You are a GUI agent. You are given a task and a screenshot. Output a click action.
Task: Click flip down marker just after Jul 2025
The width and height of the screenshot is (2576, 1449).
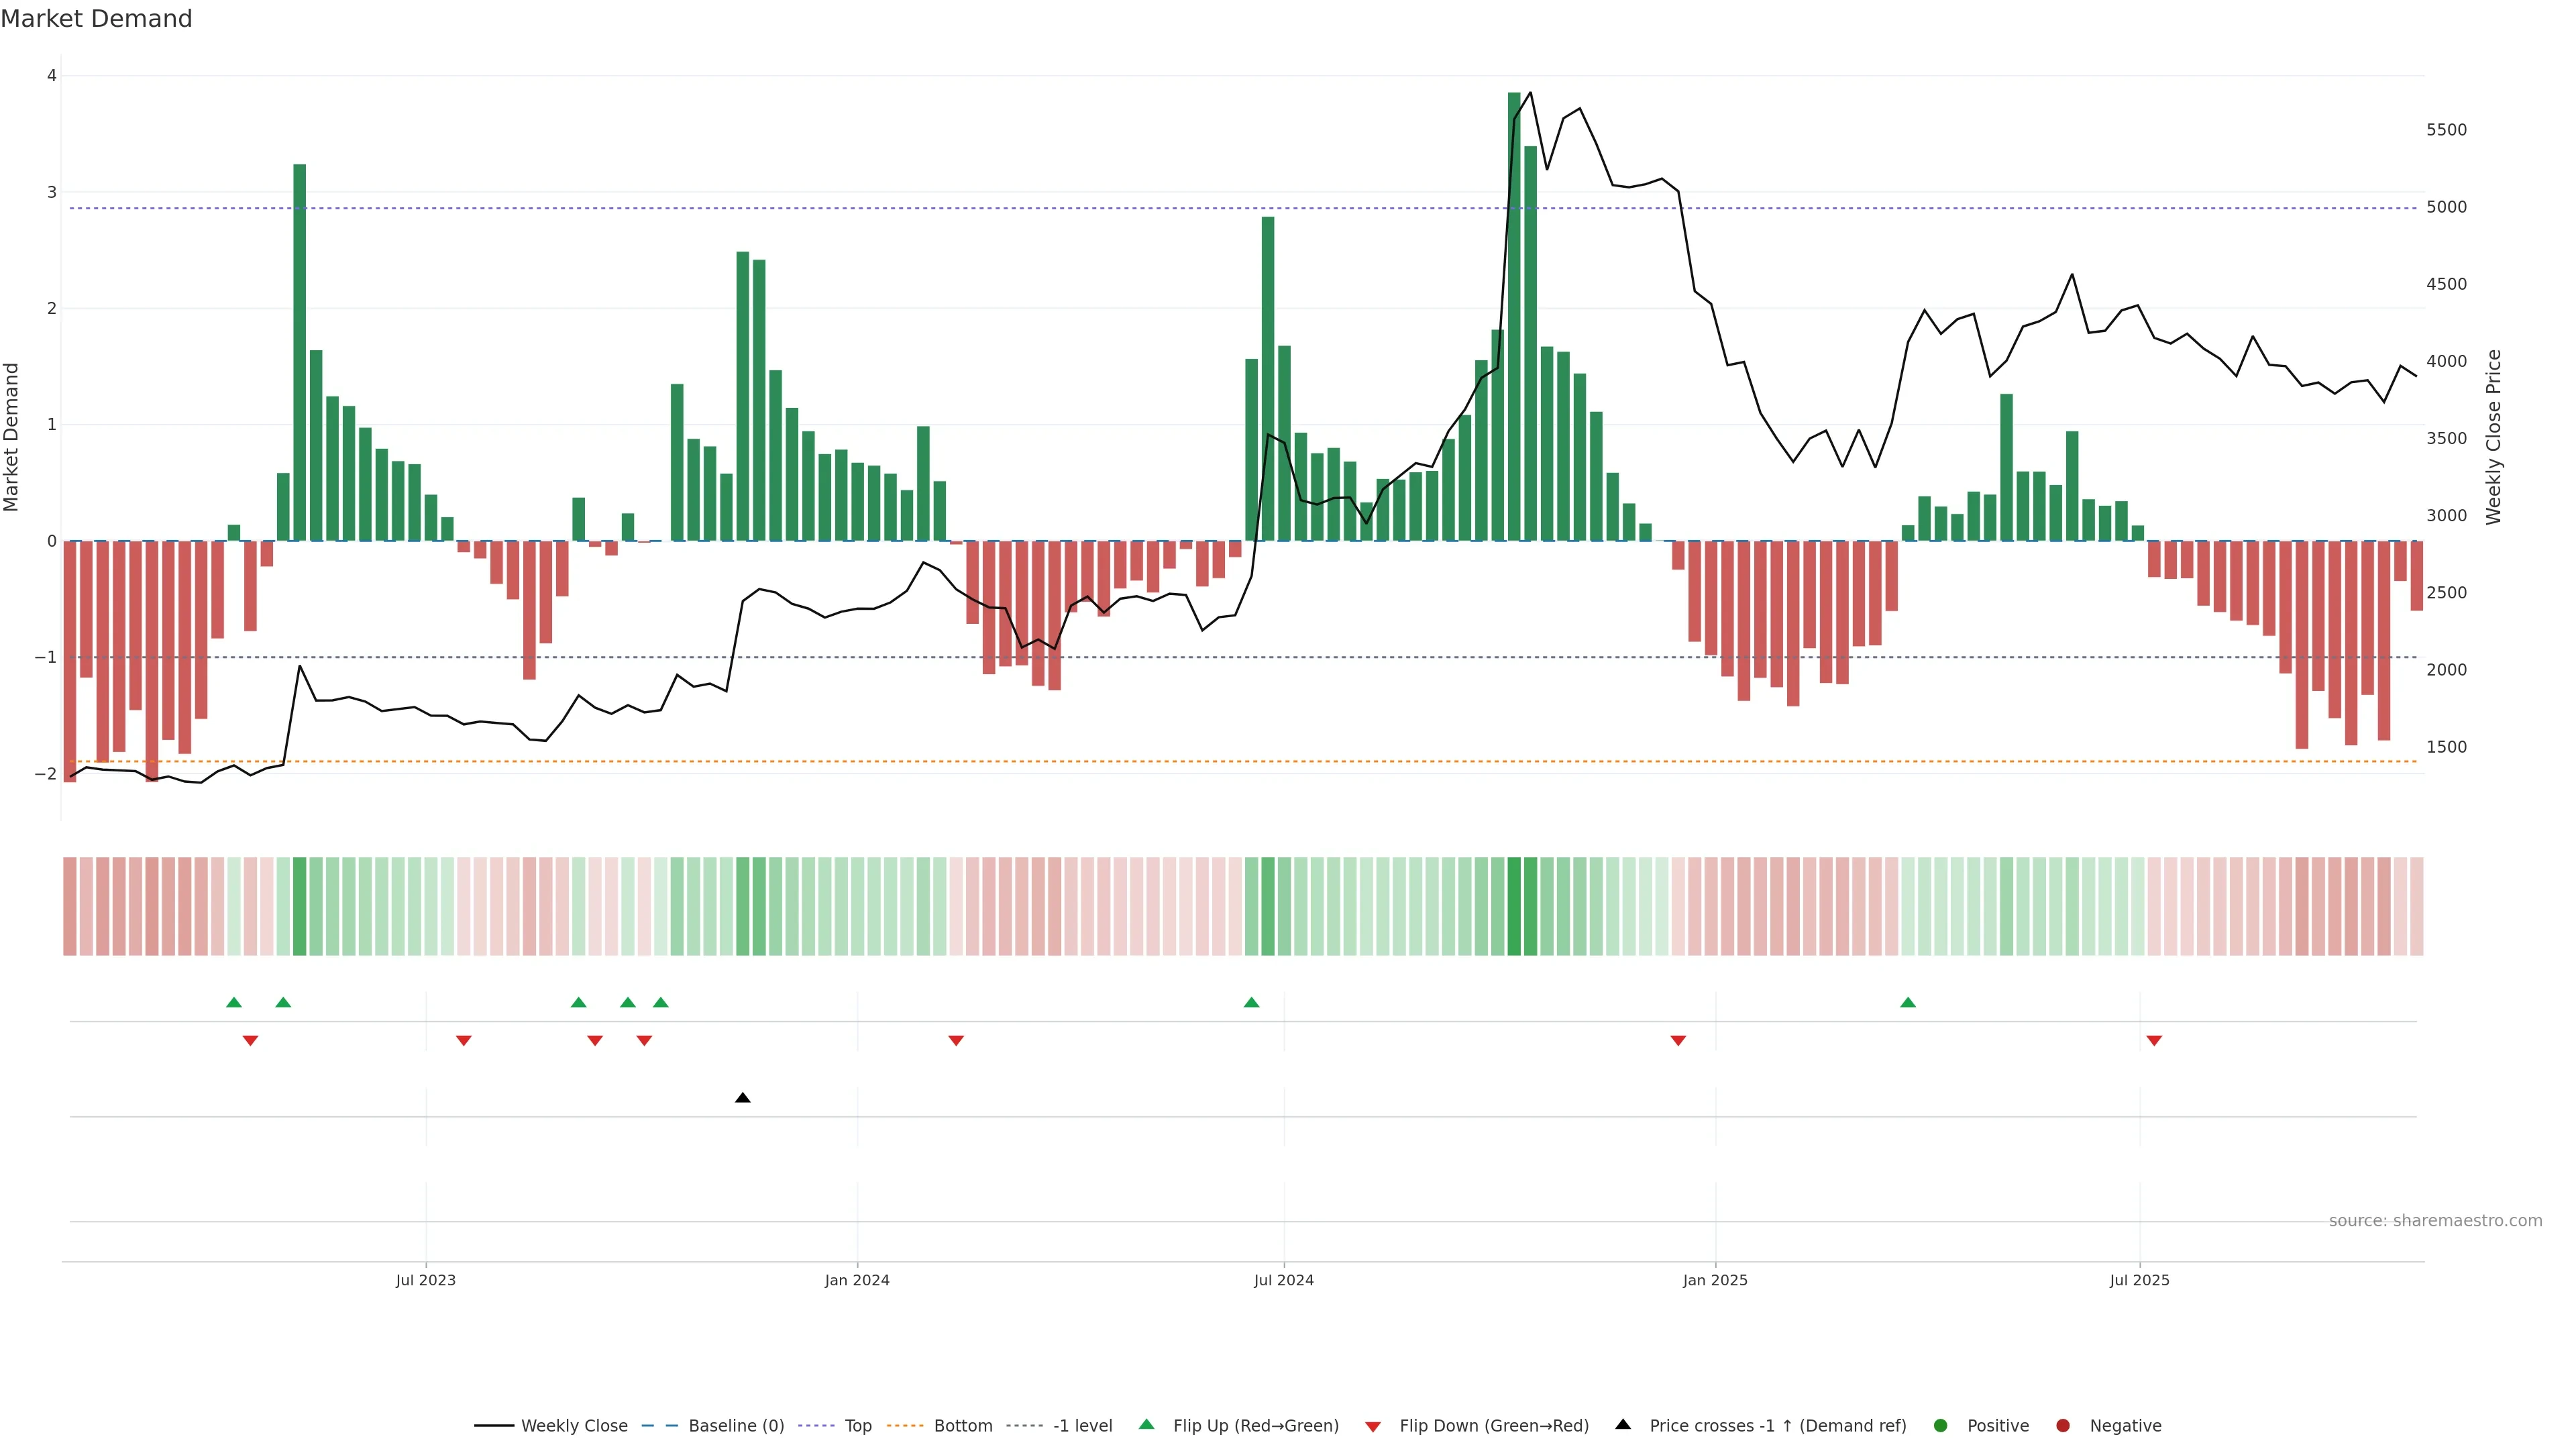[2154, 1041]
